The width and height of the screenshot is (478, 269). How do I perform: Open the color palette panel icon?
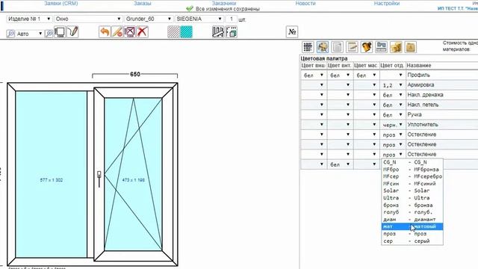(x=323, y=47)
